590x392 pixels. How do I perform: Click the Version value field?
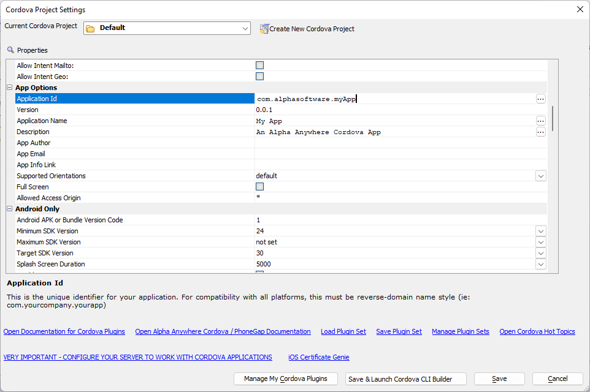[400, 110]
